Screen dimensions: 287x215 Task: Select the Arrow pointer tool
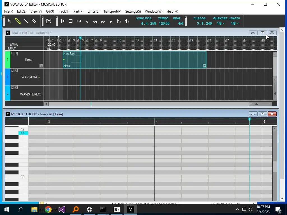(10, 21)
